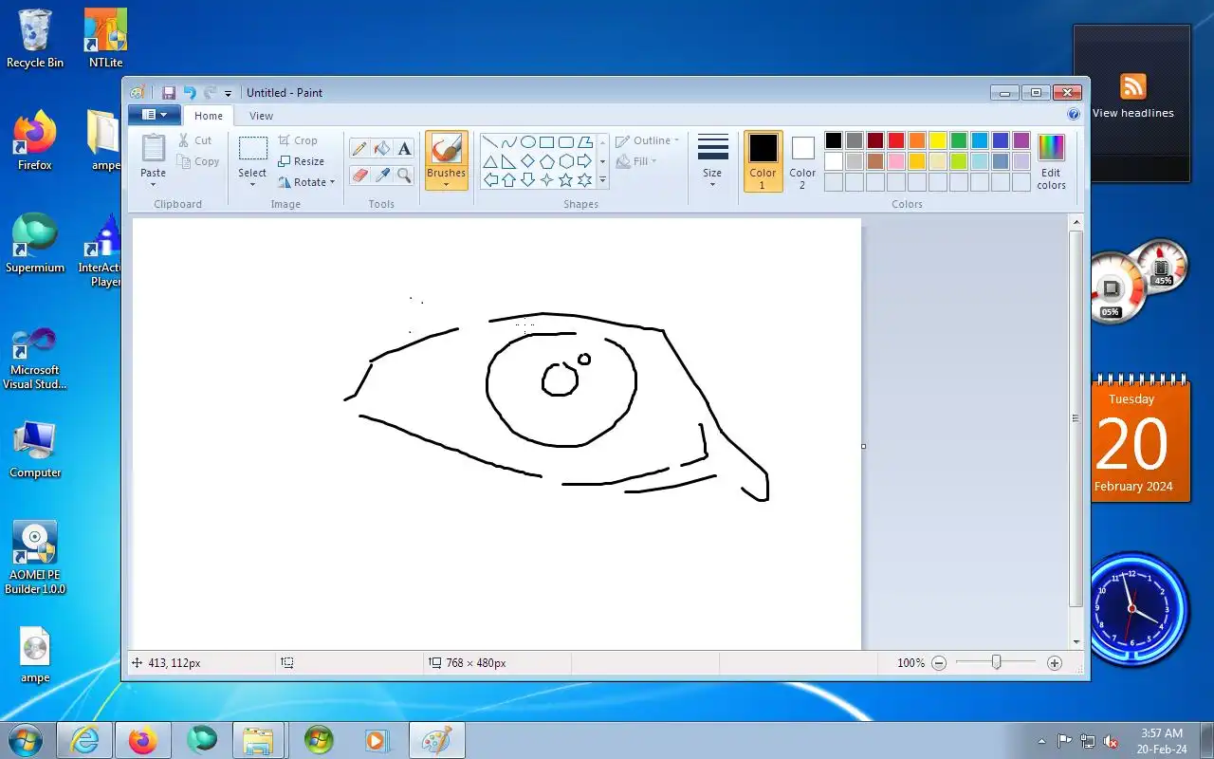
Task: Open the Size line thickness dropdown
Action: (x=712, y=161)
